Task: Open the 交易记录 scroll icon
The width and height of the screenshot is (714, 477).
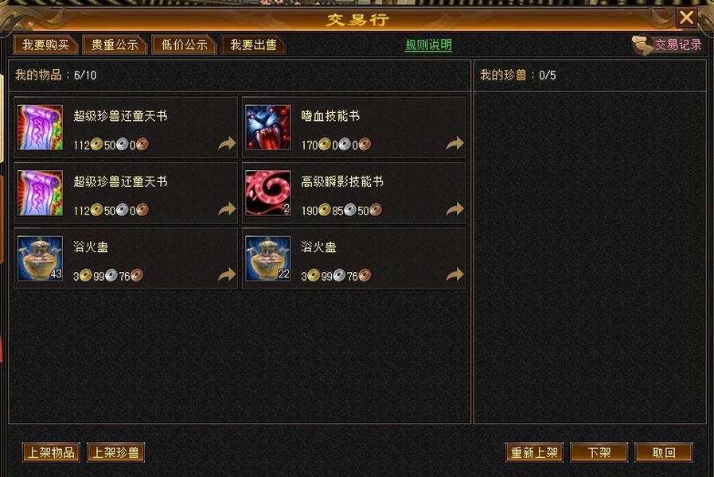Action: pos(642,45)
